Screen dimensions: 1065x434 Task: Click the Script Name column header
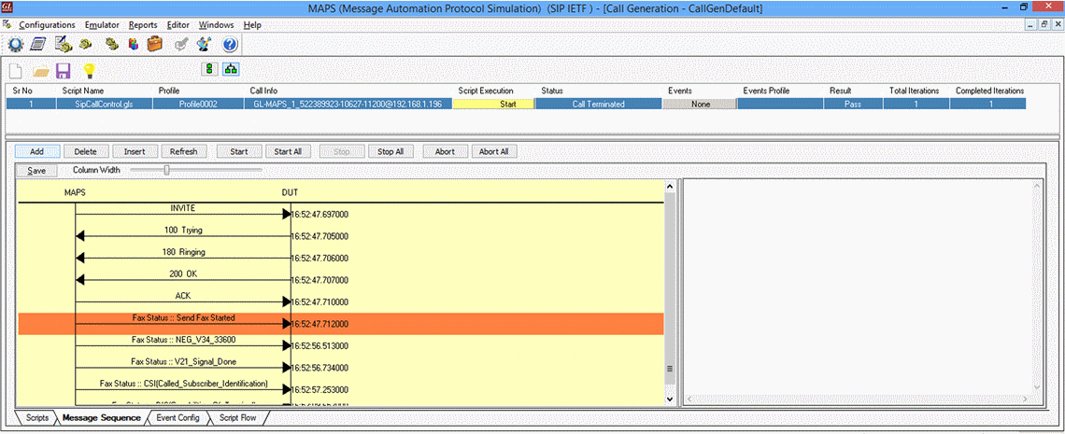coord(83,91)
